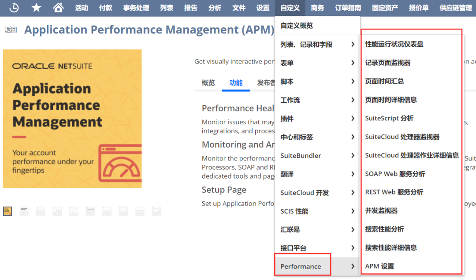The width and height of the screenshot is (476, 280).
Task: Expand the 中心和标签 submenu
Action: [x=317, y=137]
